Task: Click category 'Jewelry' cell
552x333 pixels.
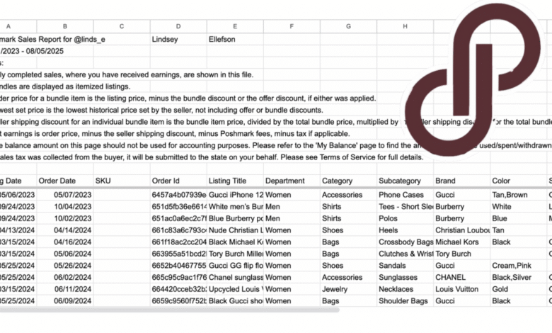Action: click(348, 289)
